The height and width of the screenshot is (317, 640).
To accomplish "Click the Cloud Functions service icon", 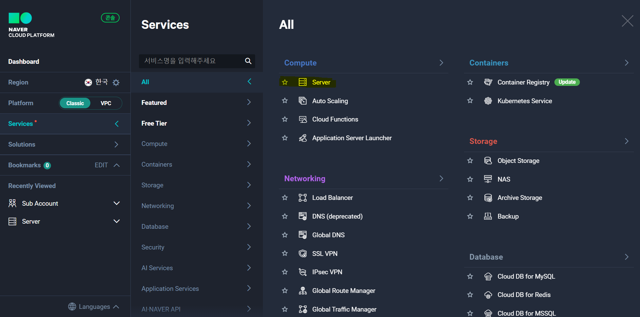I will [x=302, y=119].
